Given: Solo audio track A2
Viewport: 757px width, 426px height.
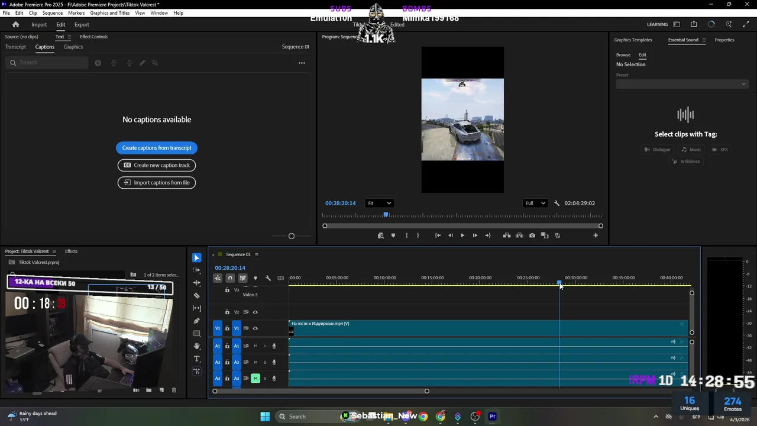Looking at the screenshot, I should pos(265,362).
